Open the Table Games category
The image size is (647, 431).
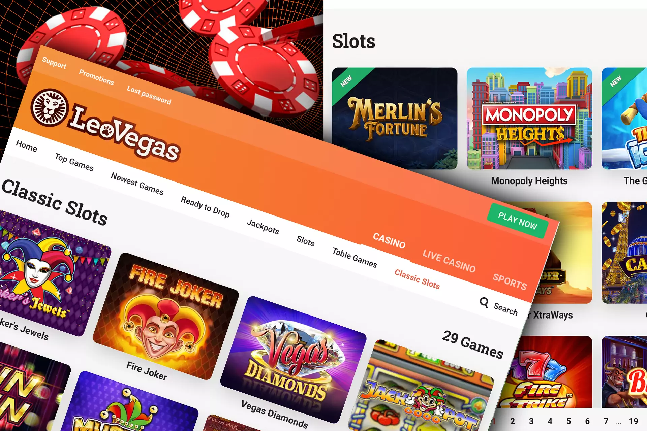(x=355, y=258)
